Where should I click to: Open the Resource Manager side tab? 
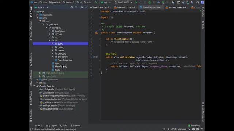point(31,31)
